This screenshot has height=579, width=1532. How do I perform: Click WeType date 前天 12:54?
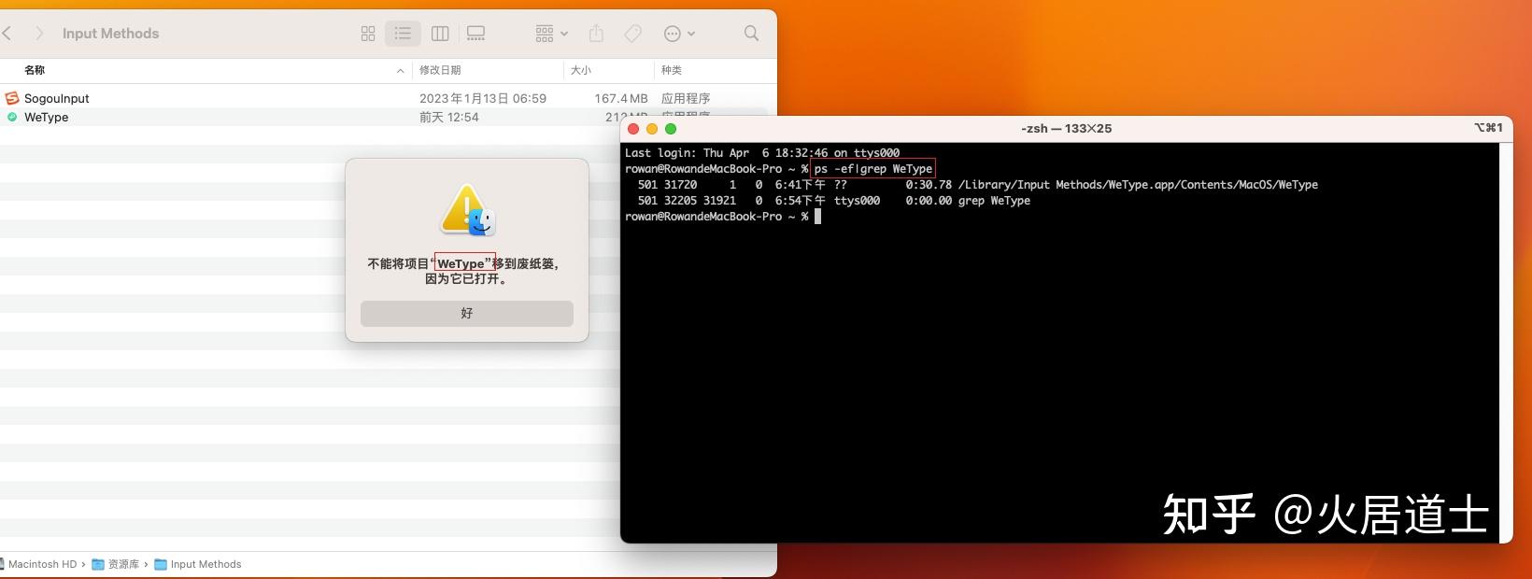[x=449, y=117]
